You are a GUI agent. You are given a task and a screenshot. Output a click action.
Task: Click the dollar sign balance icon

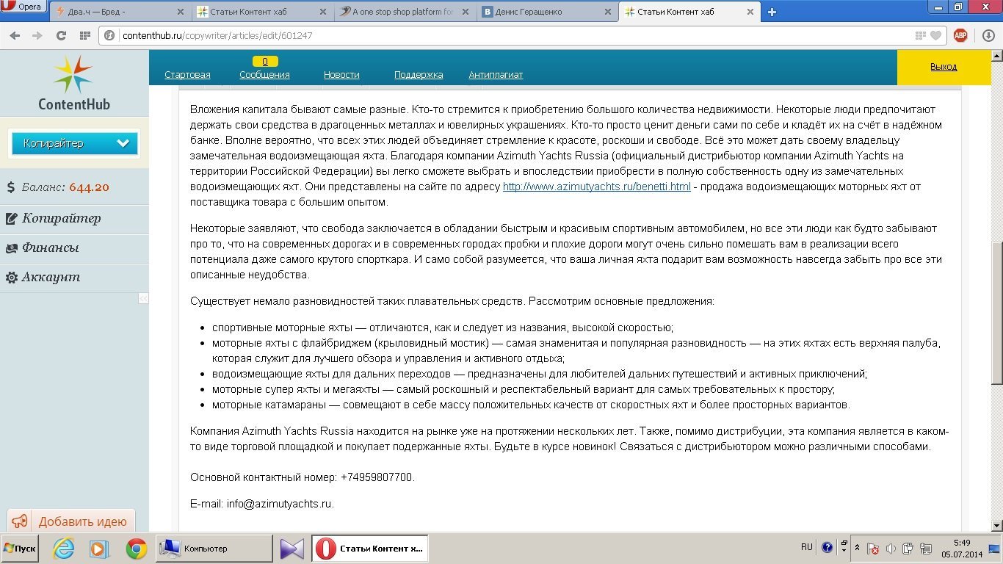point(11,187)
